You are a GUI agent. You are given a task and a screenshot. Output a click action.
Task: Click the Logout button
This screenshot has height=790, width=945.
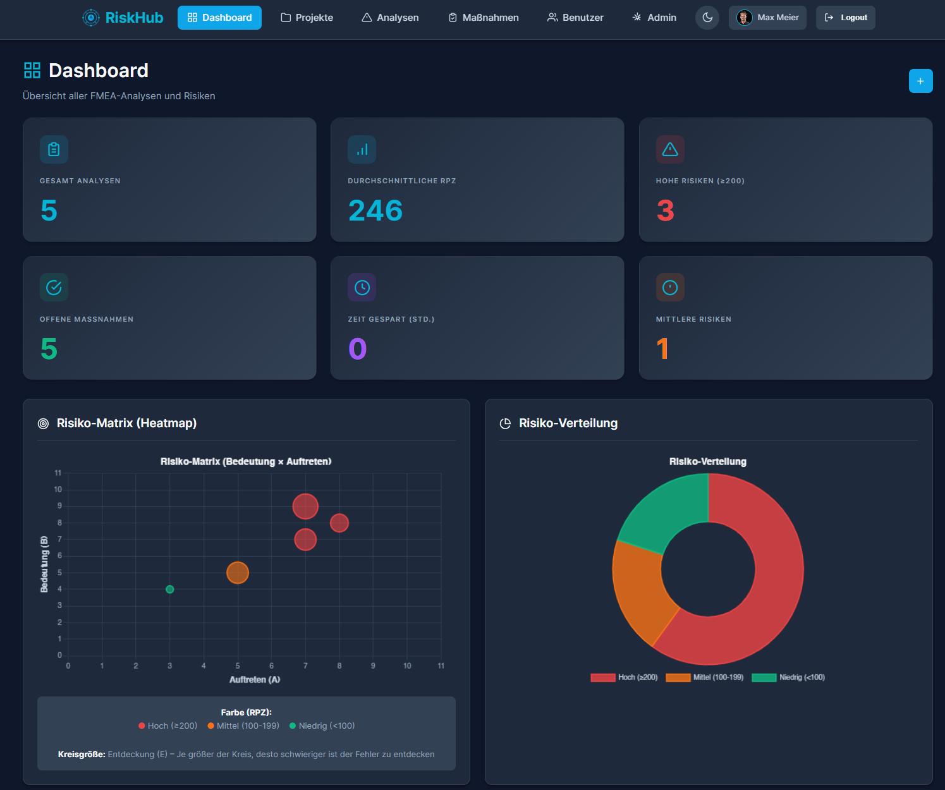tap(845, 18)
